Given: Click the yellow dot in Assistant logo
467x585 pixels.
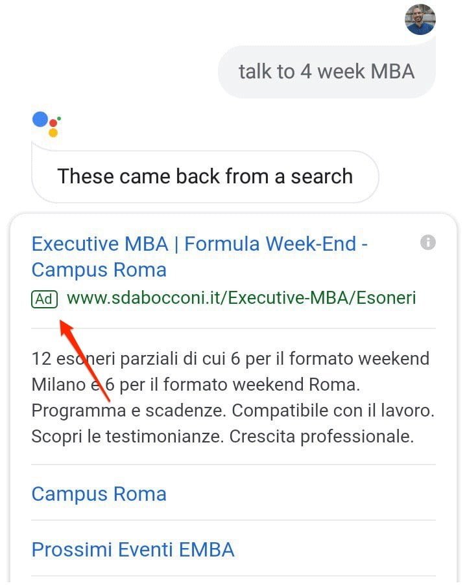Looking at the screenshot, I should coord(53,133).
